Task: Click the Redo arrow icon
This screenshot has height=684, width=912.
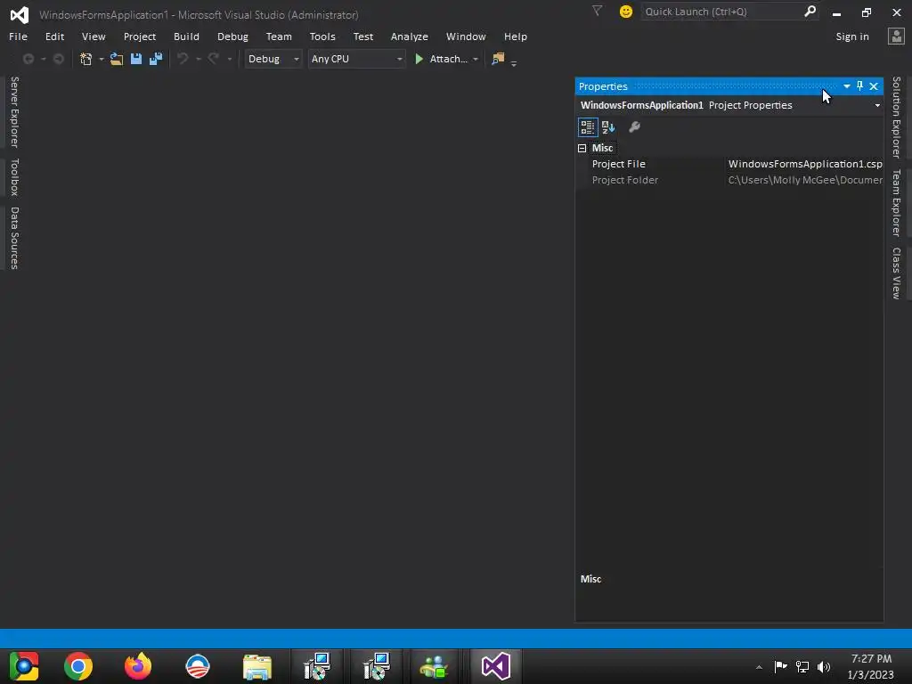Action: click(x=214, y=59)
